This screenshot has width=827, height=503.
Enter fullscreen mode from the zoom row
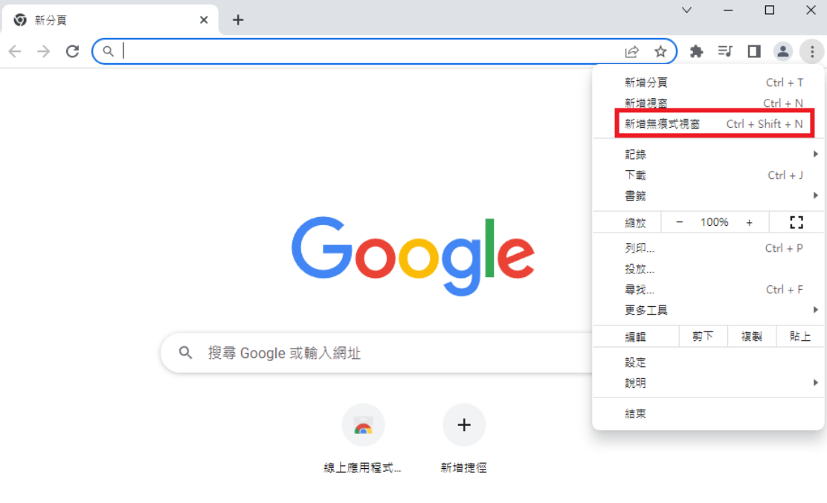797,222
